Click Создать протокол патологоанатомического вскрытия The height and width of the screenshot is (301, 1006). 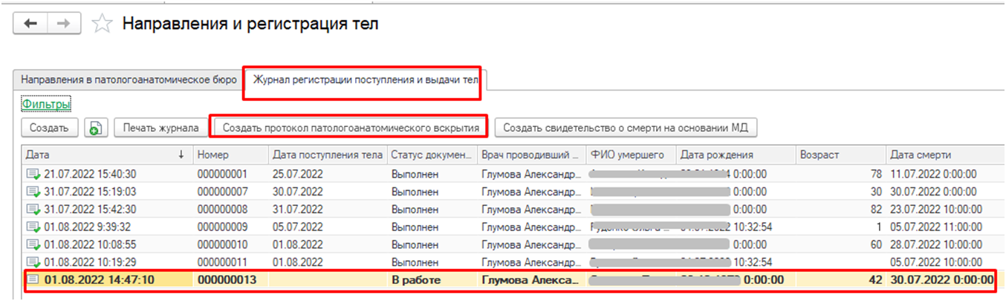tap(351, 128)
